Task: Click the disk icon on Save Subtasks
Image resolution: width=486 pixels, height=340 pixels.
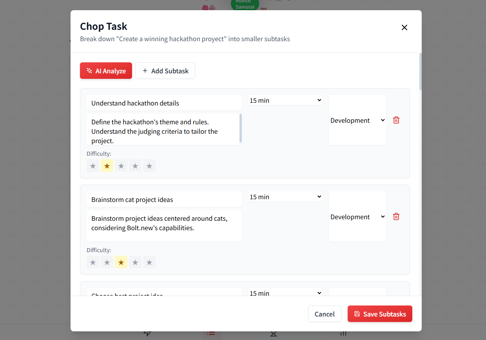Action: (357, 314)
